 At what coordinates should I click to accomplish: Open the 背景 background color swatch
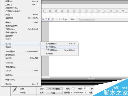[x=73, y=89]
